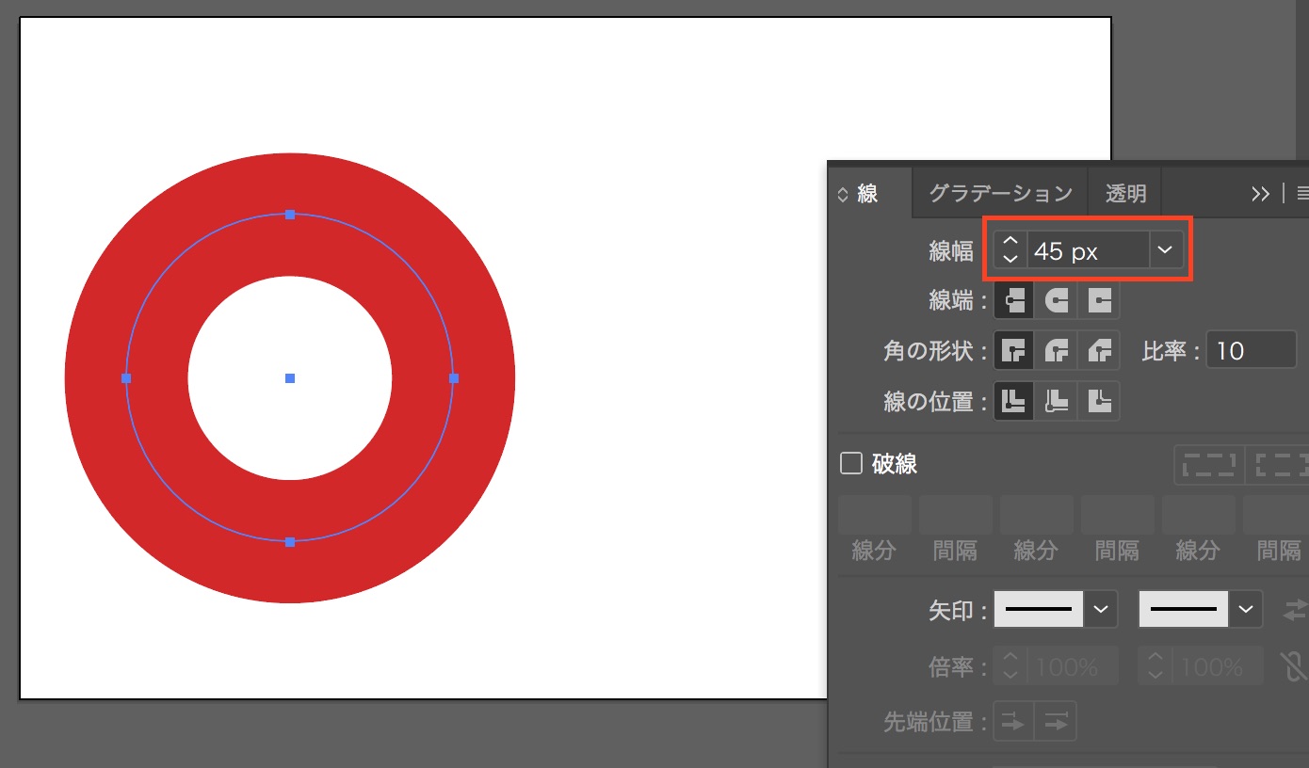Align stroke to inside in 線の位置
The width and height of the screenshot is (1309, 768).
[x=1057, y=402]
